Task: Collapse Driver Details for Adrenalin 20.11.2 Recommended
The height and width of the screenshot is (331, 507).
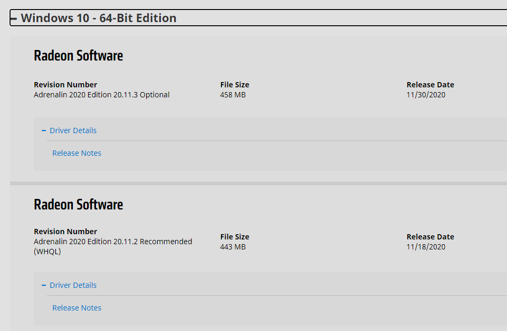Action: [73, 285]
